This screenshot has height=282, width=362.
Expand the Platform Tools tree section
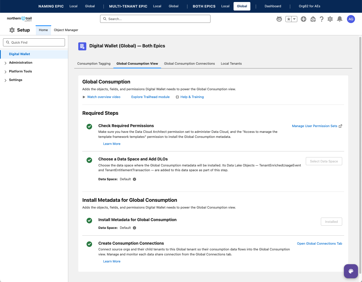[6, 72]
